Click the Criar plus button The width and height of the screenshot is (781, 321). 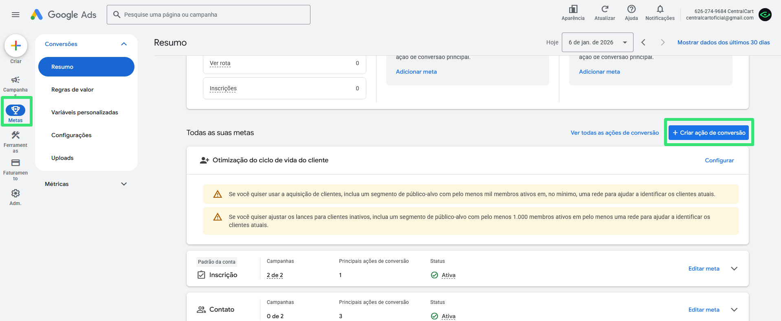tap(16, 46)
